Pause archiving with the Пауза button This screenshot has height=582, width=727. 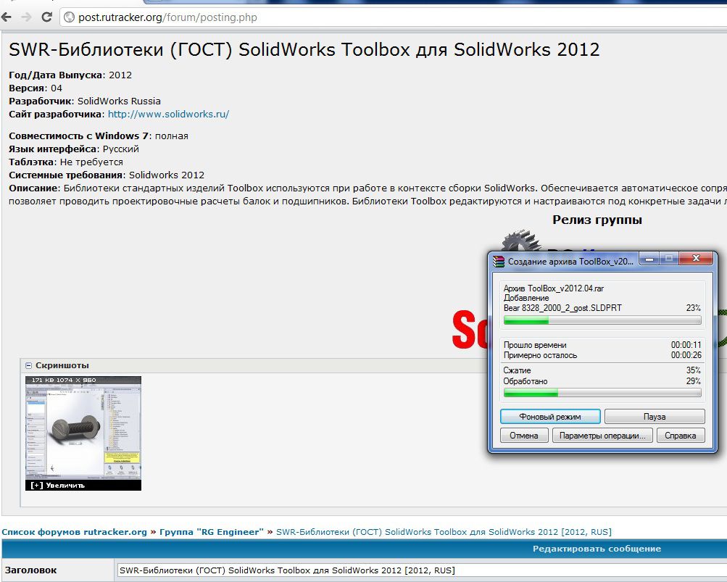(655, 417)
